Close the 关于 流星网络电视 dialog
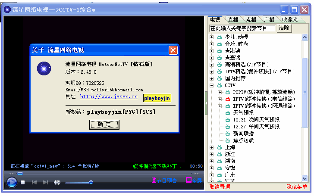Viewport: 314px width, 196px height. click(173, 50)
